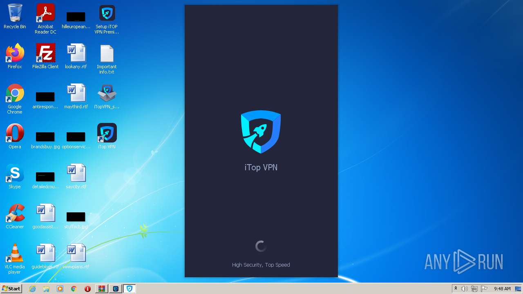Launch Internet Explorer from the taskbar
The image size is (523, 294).
33,289
